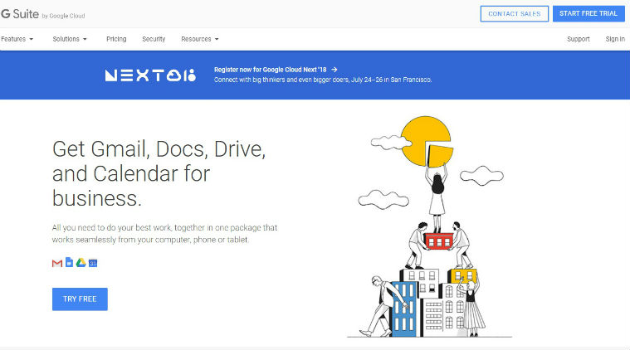Click the Gmail icon
Screen dimensions: 630x350
[x=57, y=263]
